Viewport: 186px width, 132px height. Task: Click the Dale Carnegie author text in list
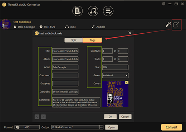tap(26, 27)
